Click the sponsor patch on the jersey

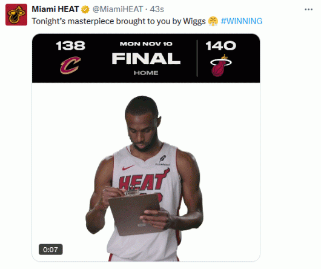click(162, 161)
